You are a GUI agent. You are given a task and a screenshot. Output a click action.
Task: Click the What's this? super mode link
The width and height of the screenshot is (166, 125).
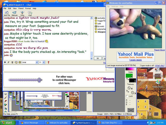[160, 65]
